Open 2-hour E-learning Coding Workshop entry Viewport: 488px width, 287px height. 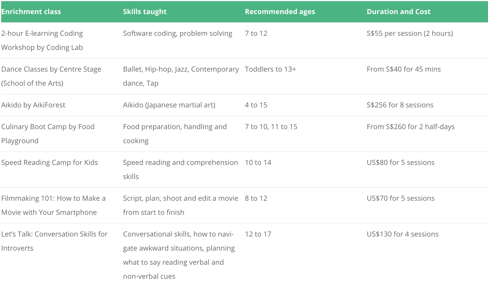click(x=42, y=40)
